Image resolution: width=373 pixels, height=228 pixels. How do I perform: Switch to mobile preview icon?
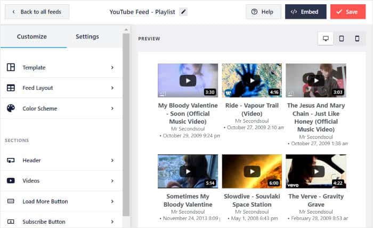tap(357, 38)
